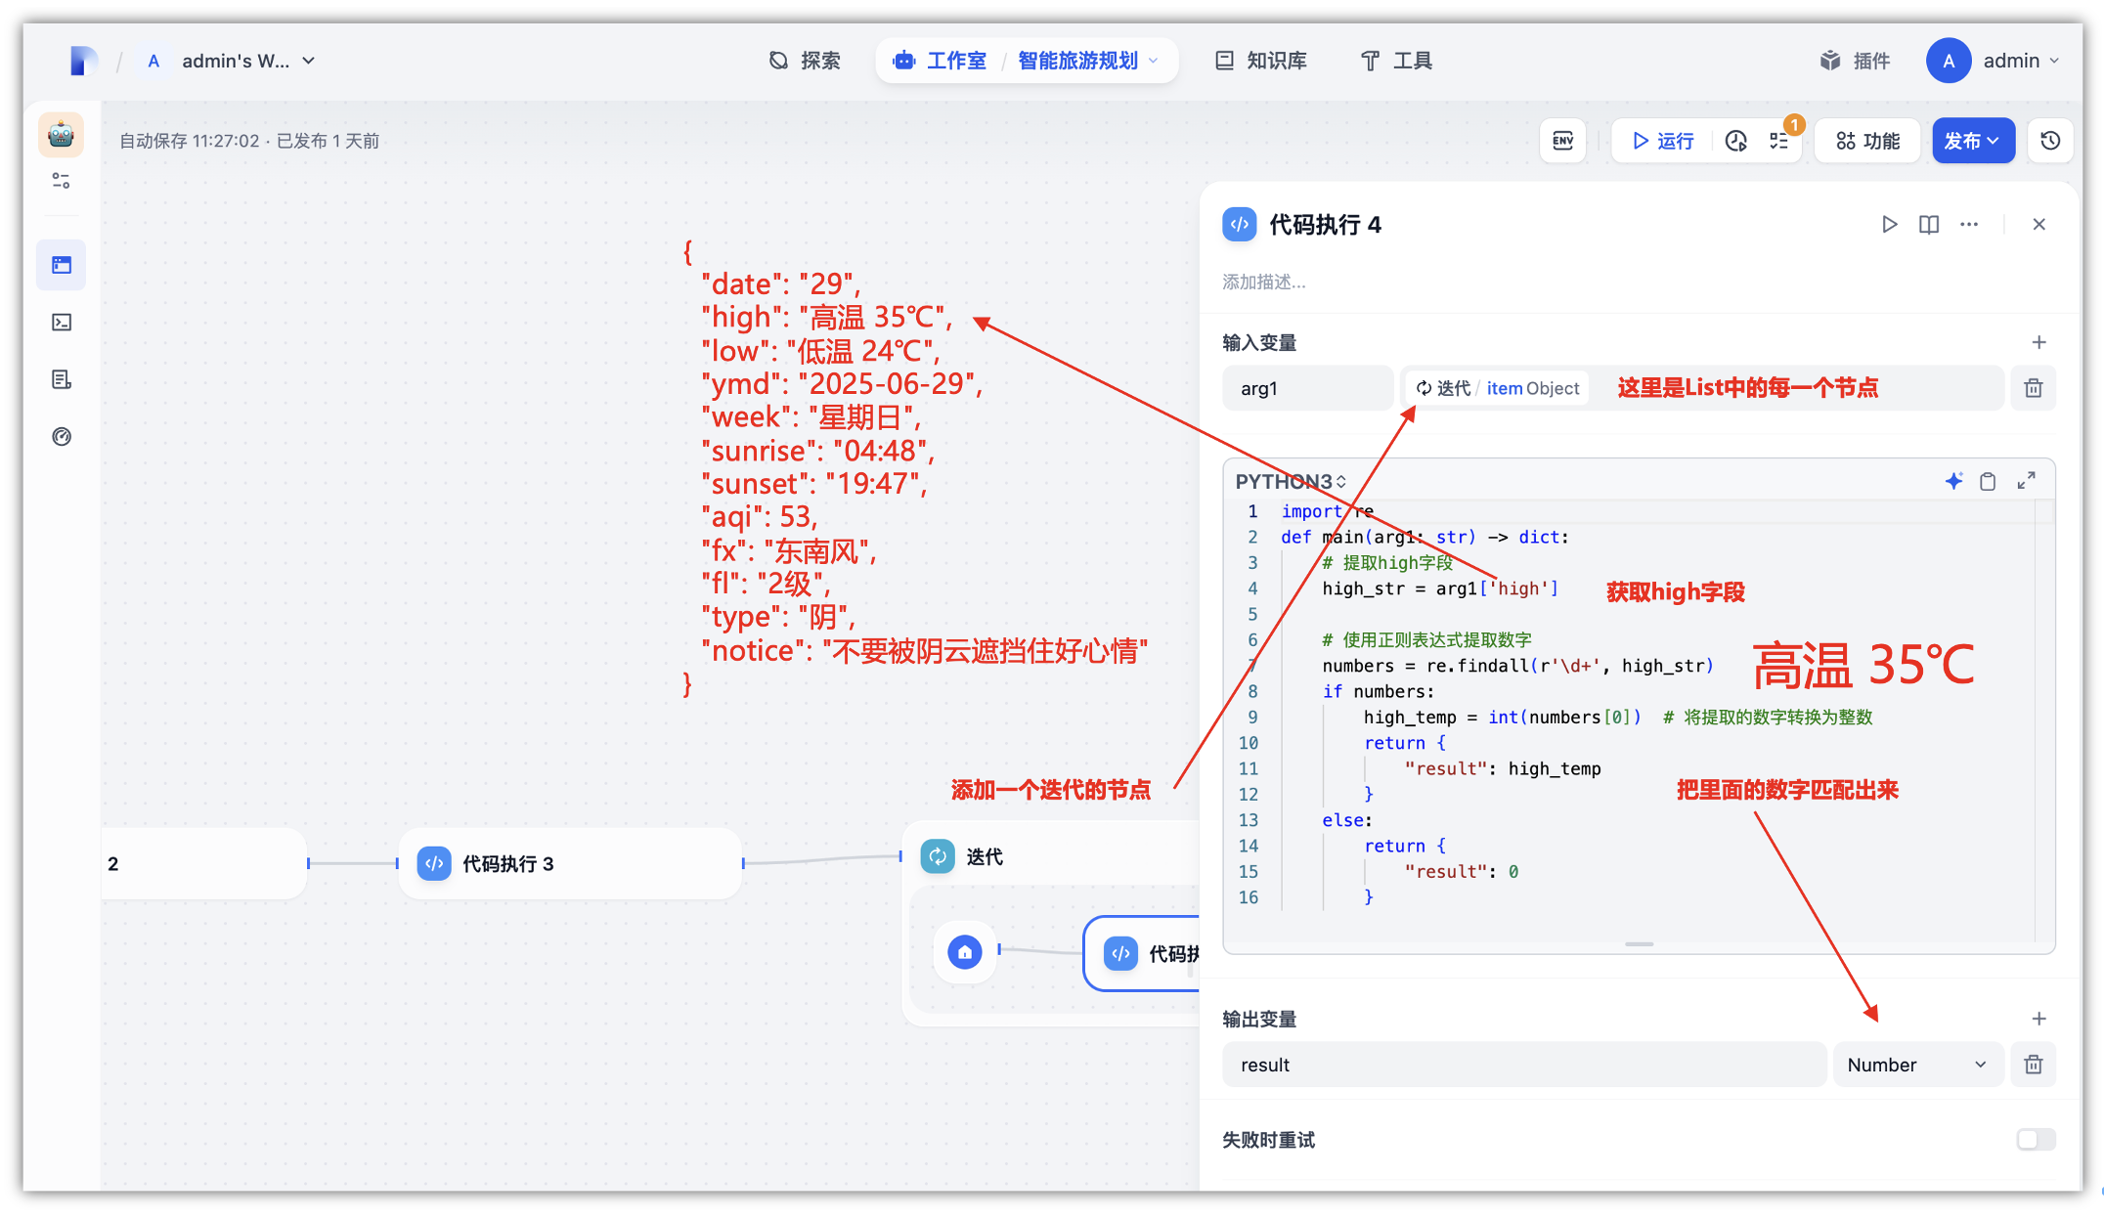
Task: Copy the Python code to clipboard
Action: point(1988,481)
